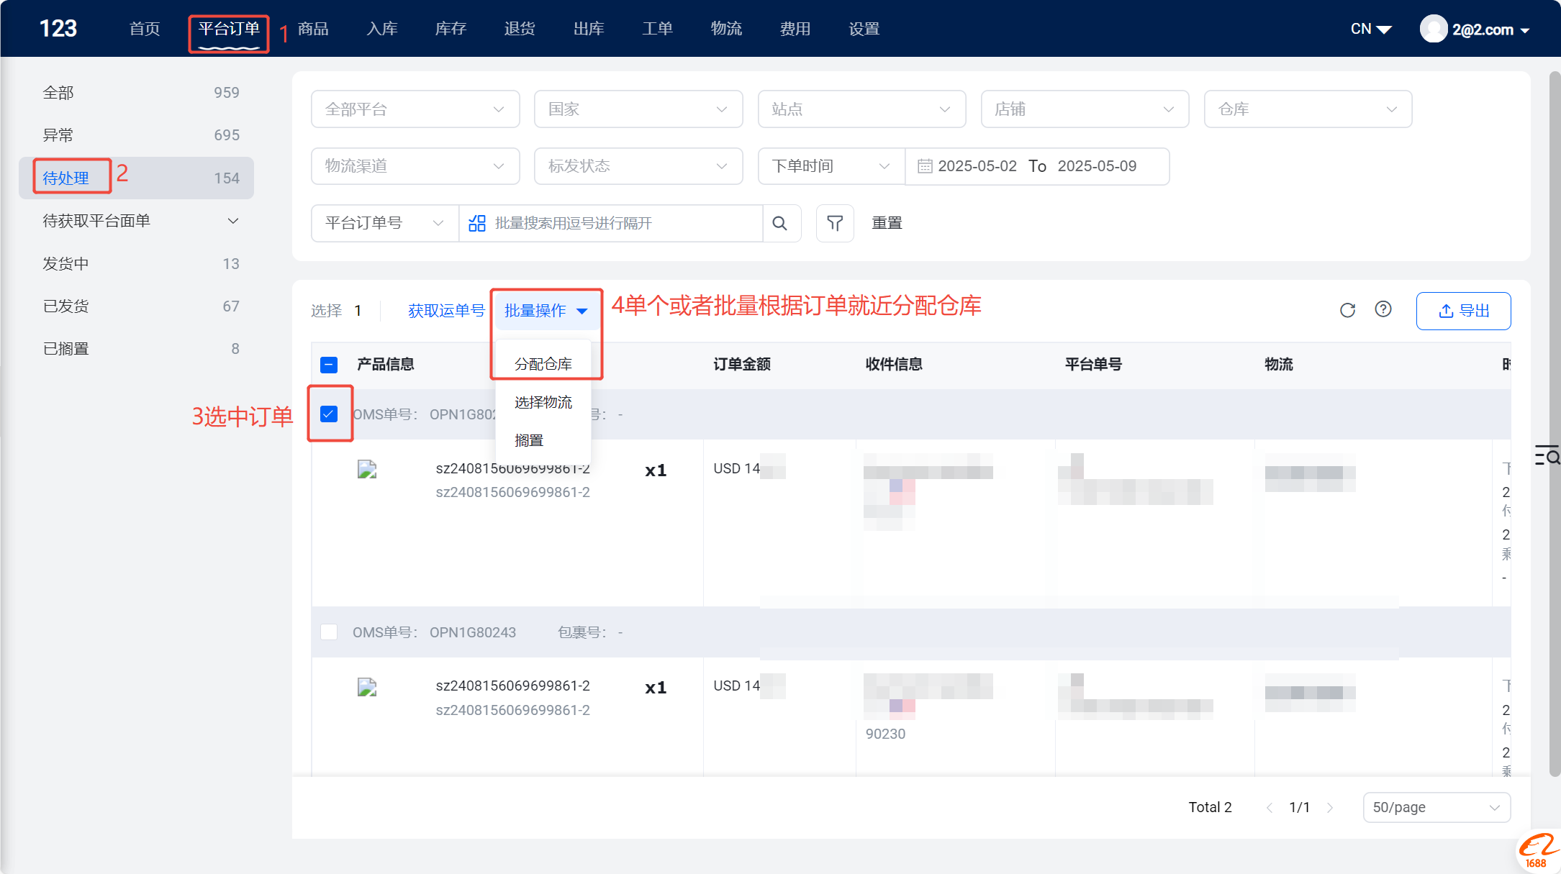Viewport: 1561px width, 874px height.
Task: Expand 待获取平台面单 sidebar section
Action: click(x=140, y=221)
